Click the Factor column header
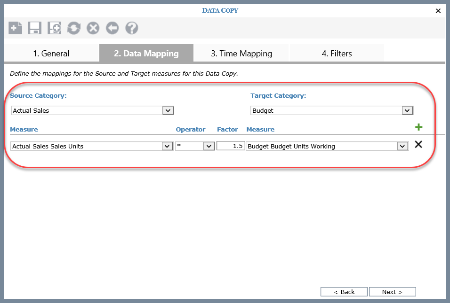The height and width of the screenshot is (303, 450). click(x=227, y=130)
